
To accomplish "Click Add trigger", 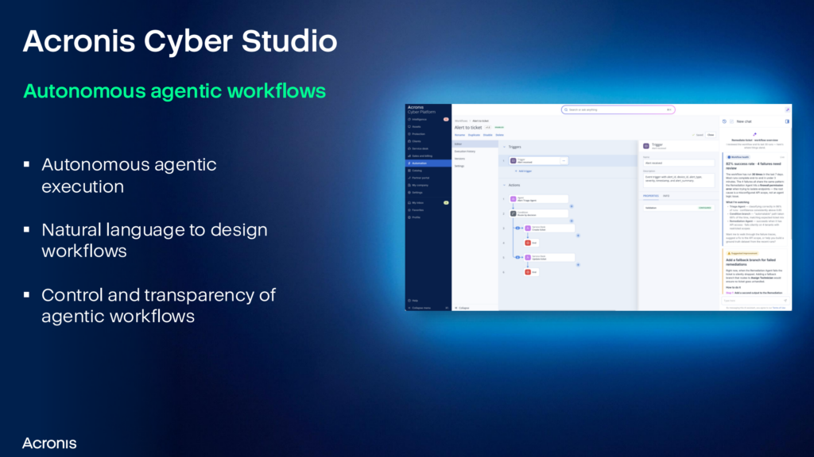I will pyautogui.click(x=523, y=171).
